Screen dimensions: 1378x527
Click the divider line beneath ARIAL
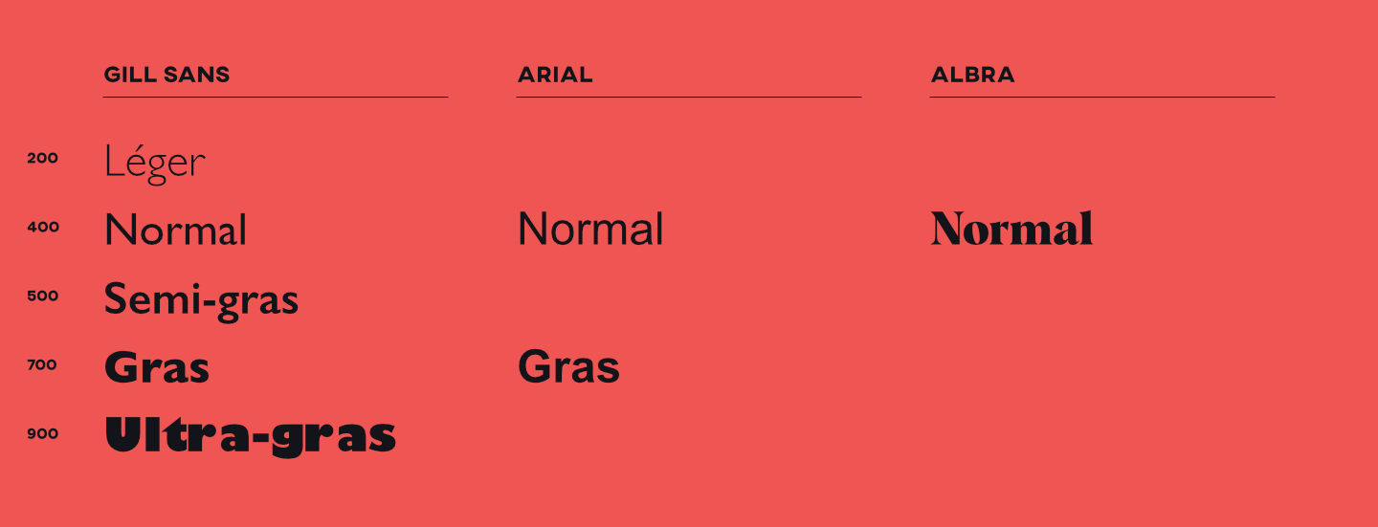[x=689, y=97]
